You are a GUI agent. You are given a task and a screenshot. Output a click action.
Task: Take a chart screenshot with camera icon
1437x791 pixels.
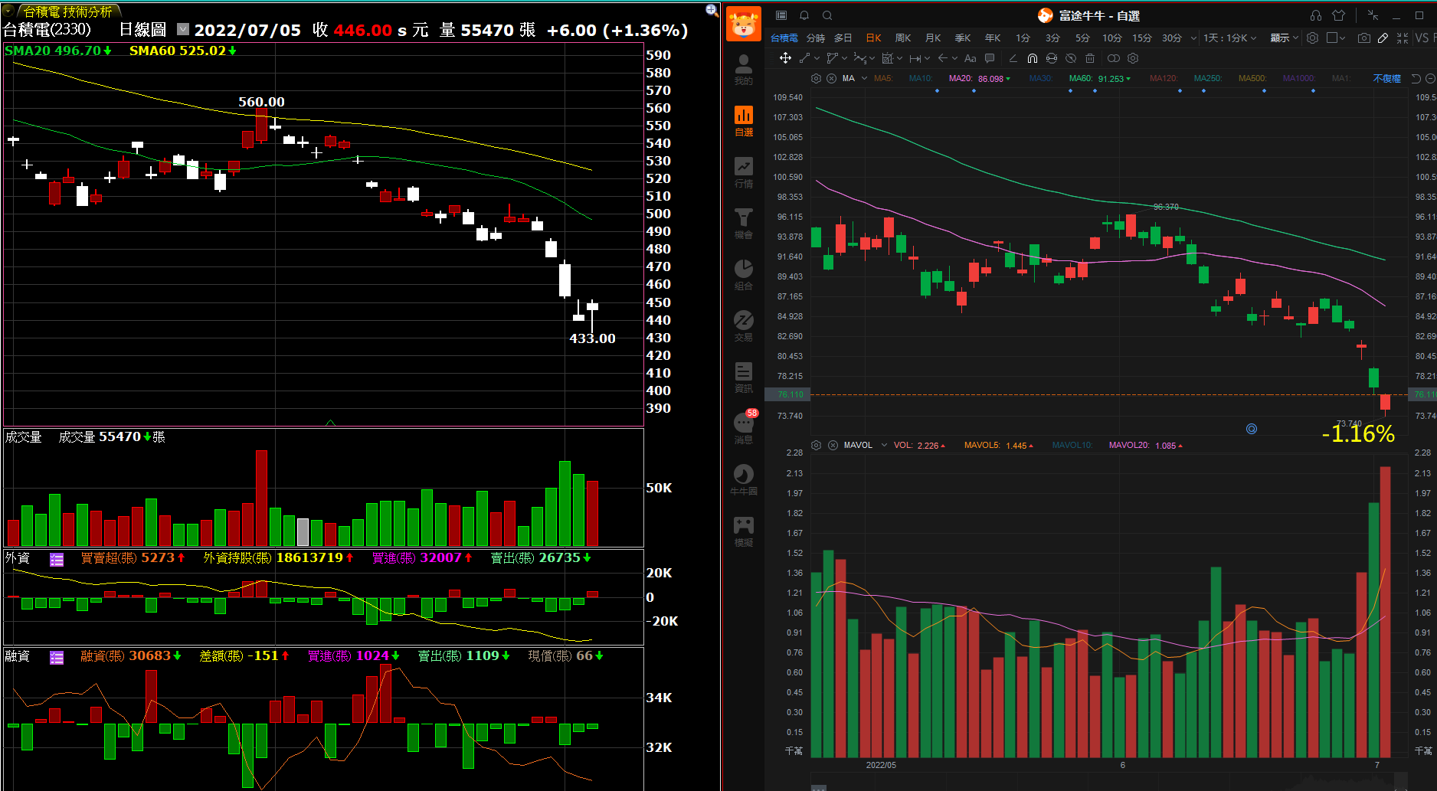(1363, 38)
